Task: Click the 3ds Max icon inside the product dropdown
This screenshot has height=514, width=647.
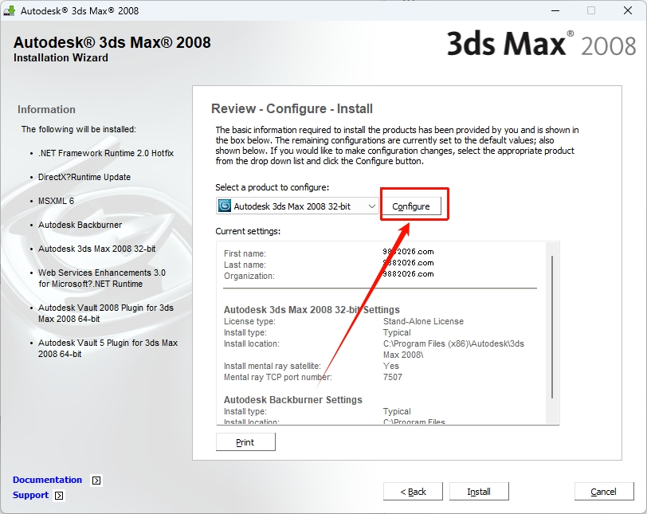Action: 225,206
